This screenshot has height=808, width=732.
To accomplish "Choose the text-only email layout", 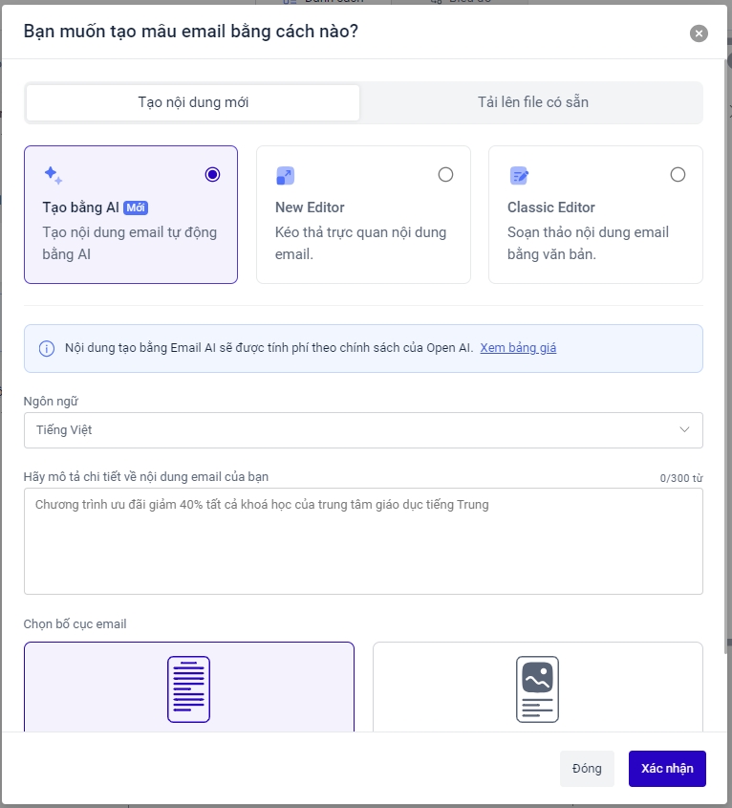I will (189, 688).
